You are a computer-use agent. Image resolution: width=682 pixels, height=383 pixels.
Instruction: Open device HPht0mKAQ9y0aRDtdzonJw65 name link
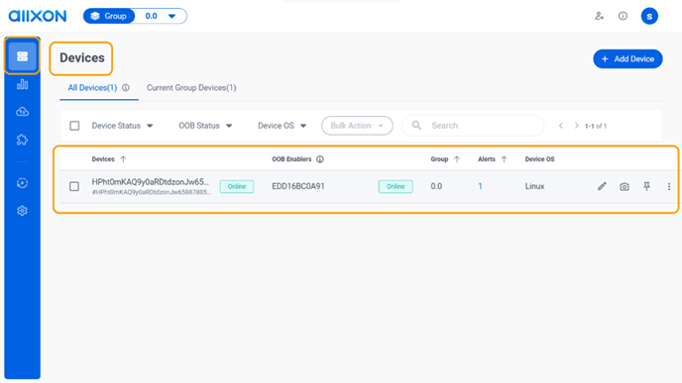click(150, 182)
